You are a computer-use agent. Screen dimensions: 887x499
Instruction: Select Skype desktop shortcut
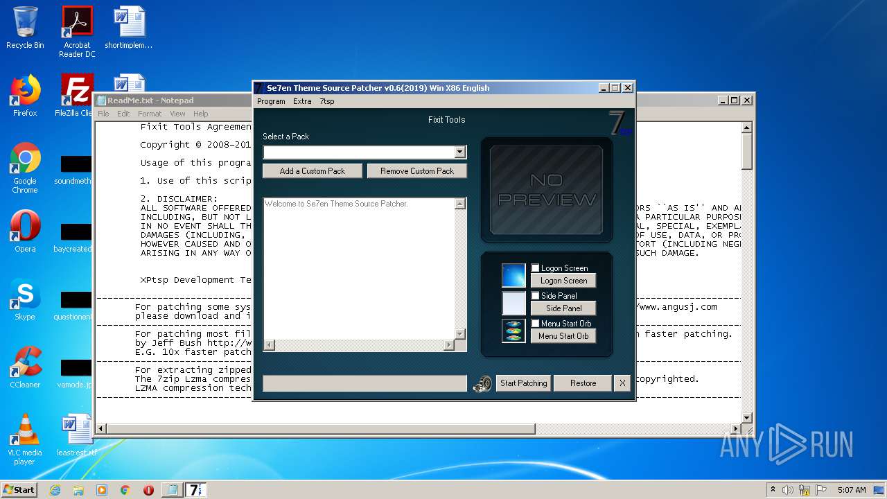[x=25, y=300]
